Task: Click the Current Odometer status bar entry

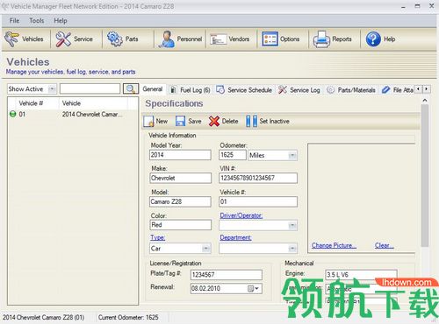Action: (128, 317)
